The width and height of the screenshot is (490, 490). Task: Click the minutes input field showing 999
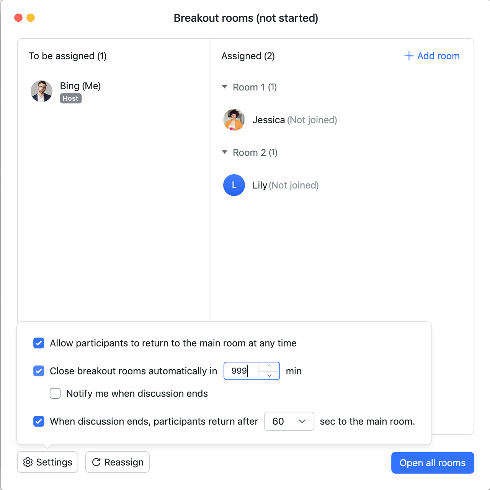pos(241,371)
